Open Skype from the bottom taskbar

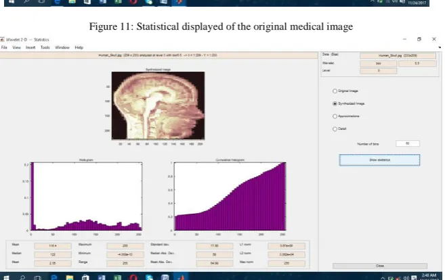tap(149, 277)
